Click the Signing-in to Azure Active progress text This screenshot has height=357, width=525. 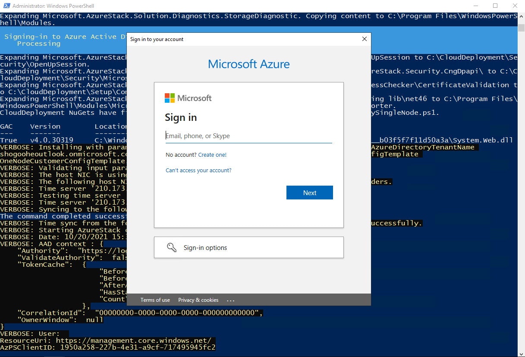pyautogui.click(x=65, y=37)
